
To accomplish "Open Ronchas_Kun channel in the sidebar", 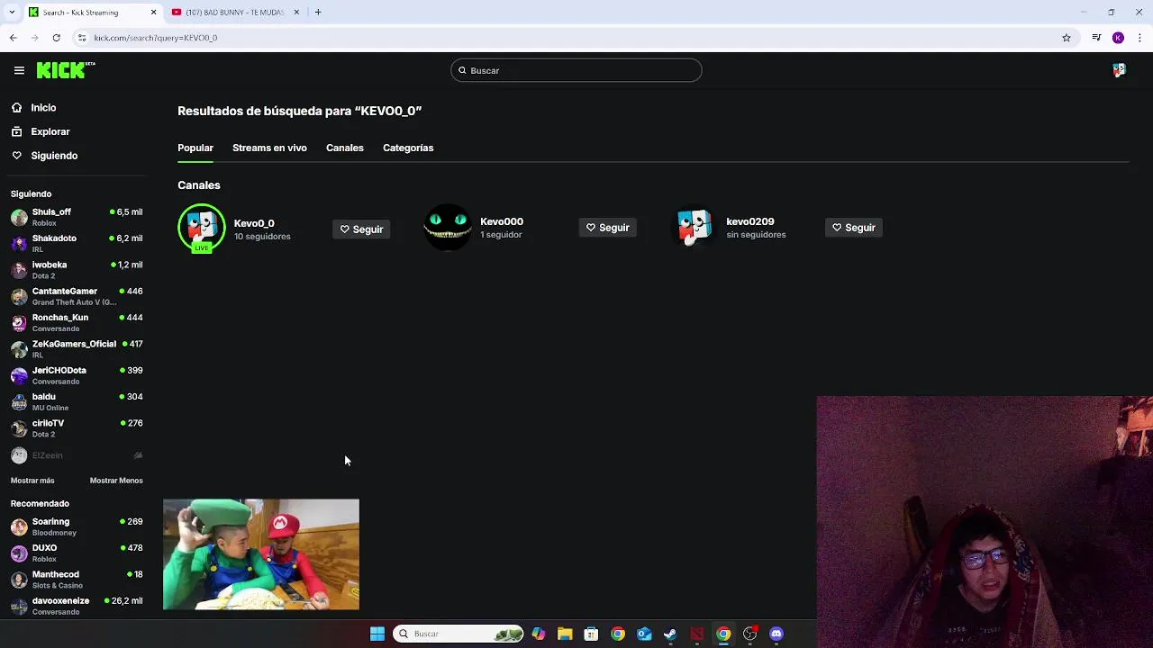I will [x=77, y=322].
